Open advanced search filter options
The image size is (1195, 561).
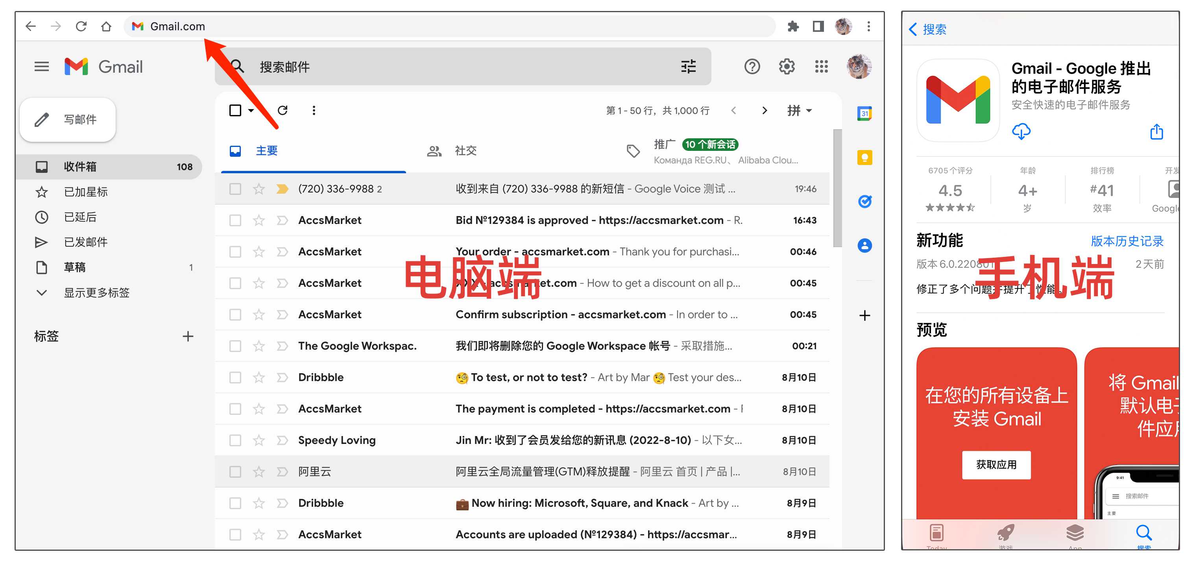pyautogui.click(x=688, y=66)
